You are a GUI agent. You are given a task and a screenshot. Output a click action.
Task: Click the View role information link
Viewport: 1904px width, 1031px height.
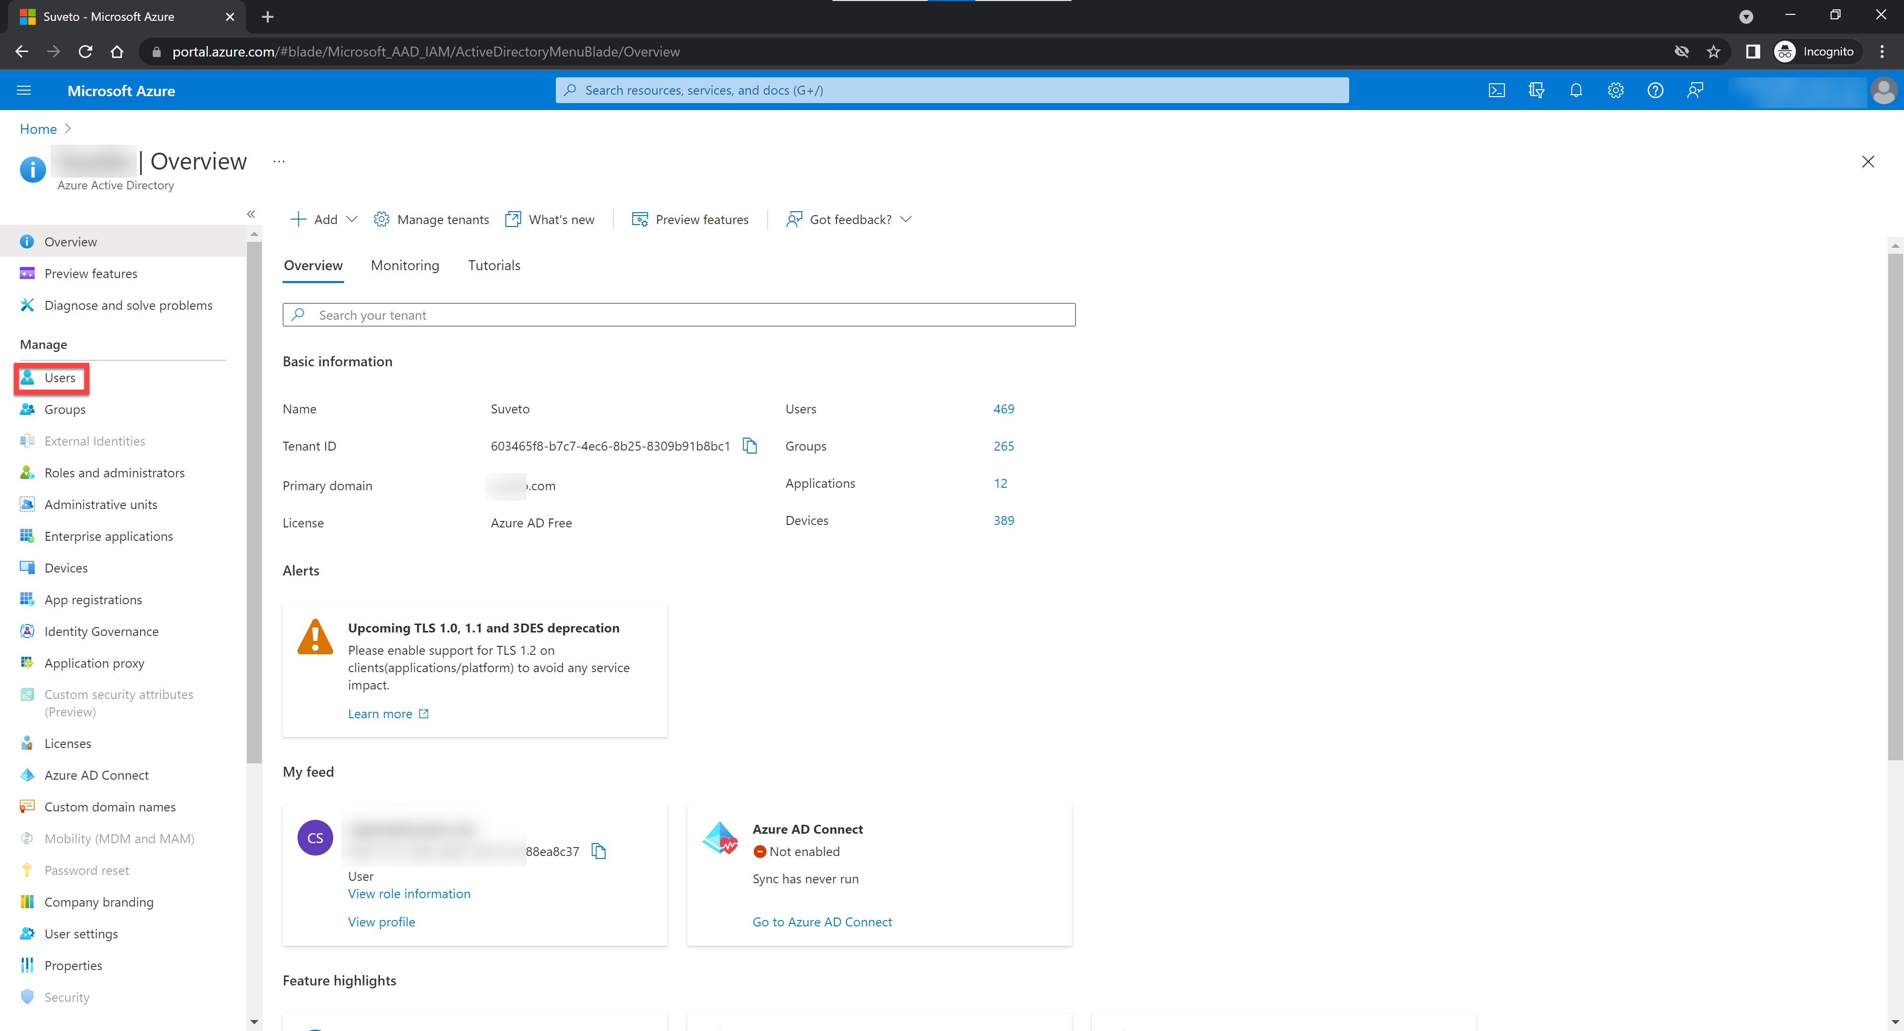[409, 894]
